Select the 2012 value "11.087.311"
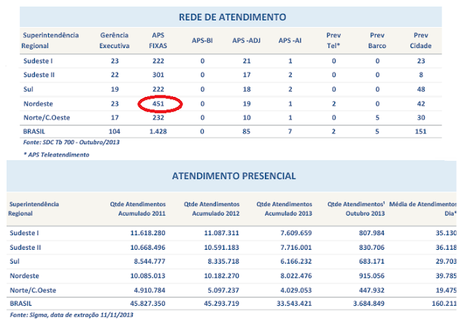This screenshot has height=319, width=467. tap(222, 233)
